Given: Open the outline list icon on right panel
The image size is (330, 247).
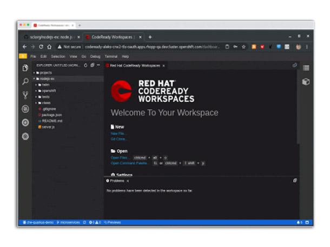Looking at the screenshot, I should 306,68.
